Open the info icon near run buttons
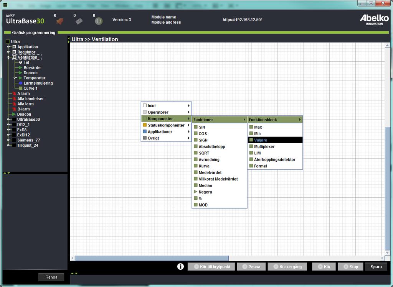Viewport: 393px width, 287px height. click(x=180, y=267)
